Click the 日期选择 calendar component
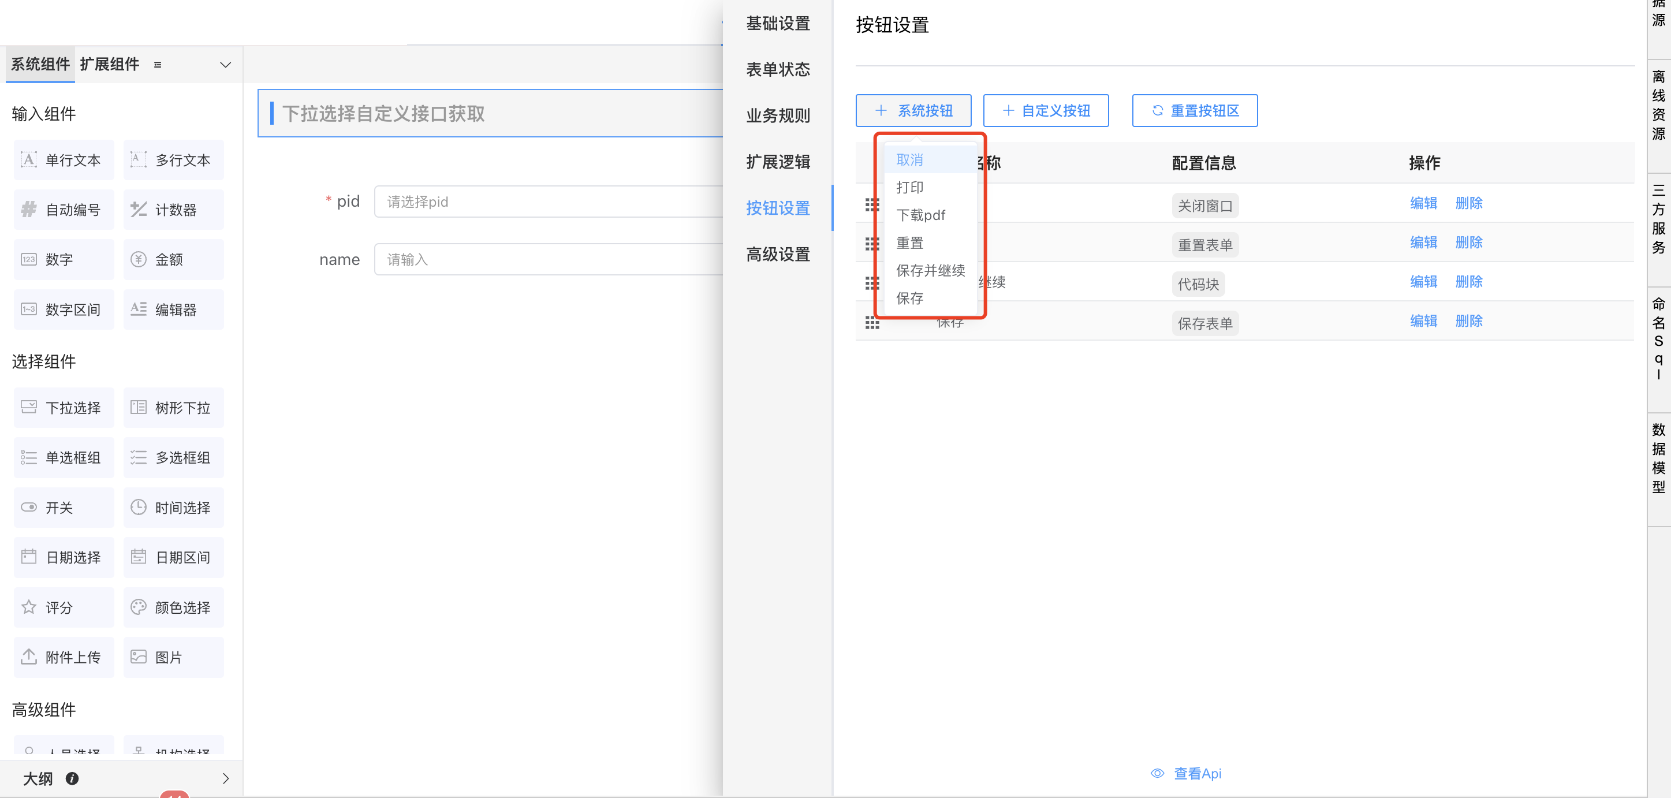This screenshot has width=1671, height=798. [x=63, y=557]
